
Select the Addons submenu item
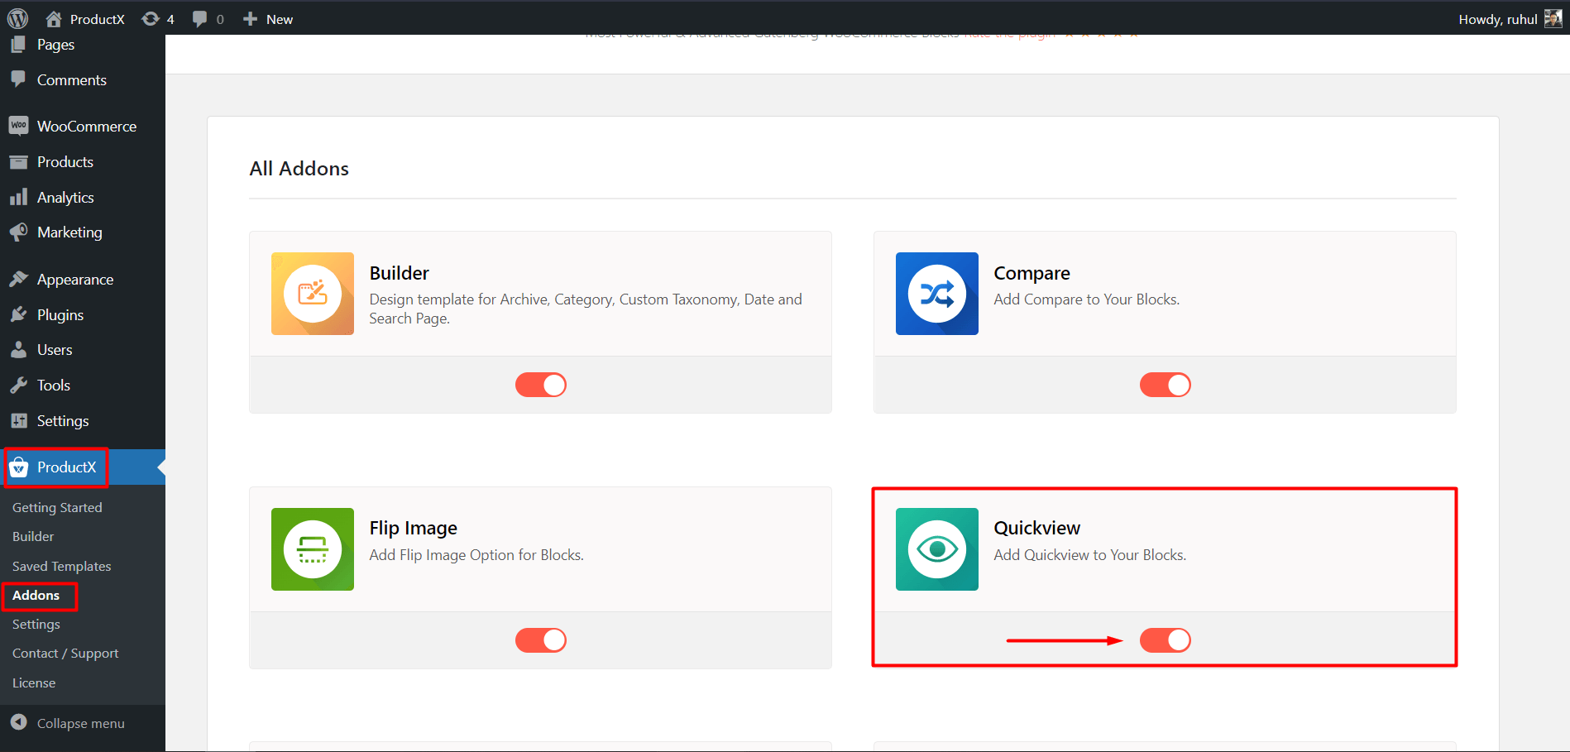36,595
